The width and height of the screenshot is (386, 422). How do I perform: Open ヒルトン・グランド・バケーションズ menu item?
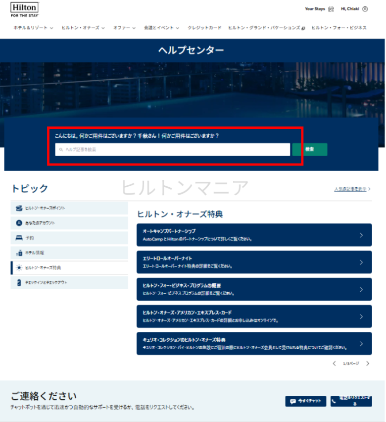point(264,28)
